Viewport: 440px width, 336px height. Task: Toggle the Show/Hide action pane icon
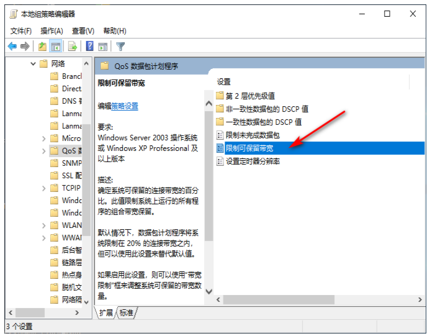pyautogui.click(x=102, y=47)
